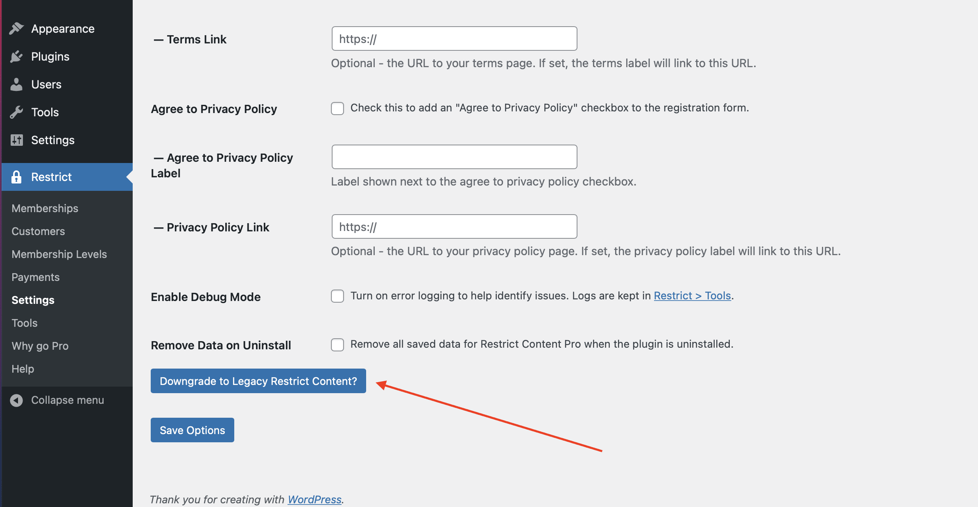This screenshot has height=507, width=978.
Task: Click the Tools wrench icon
Action: pyautogui.click(x=16, y=112)
